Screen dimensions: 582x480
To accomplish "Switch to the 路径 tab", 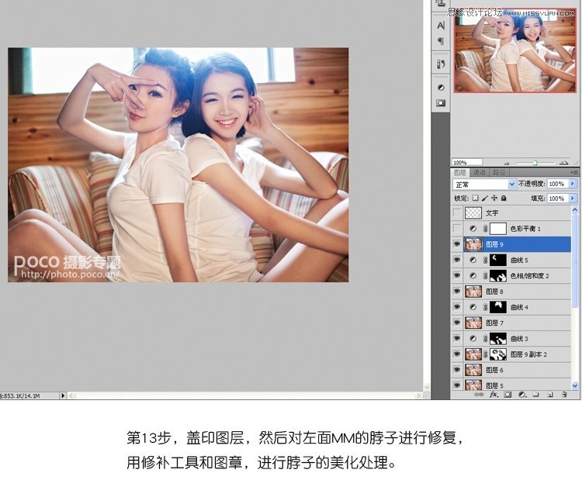I will (499, 172).
